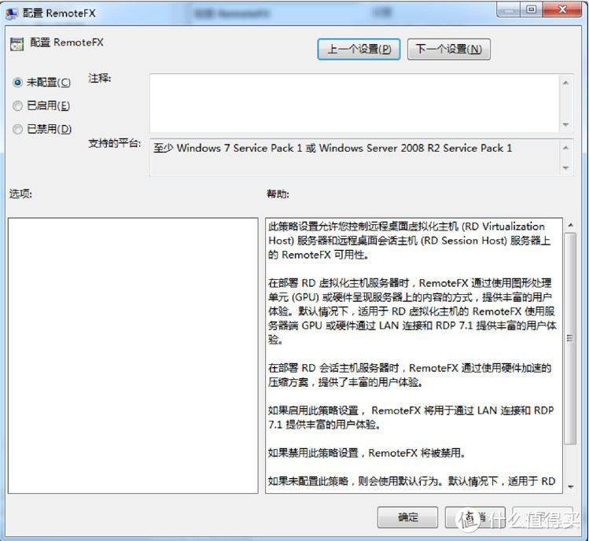Screen dimensions: 589x541
Task: Enable the policy via the 已启用 option
Action: click(x=18, y=105)
